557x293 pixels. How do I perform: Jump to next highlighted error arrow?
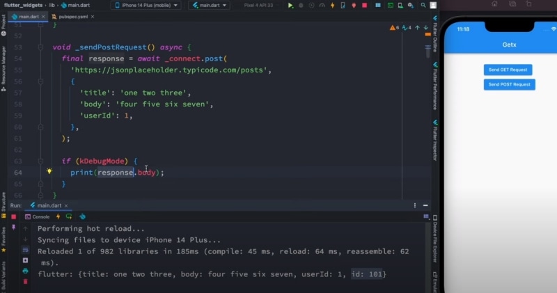click(425, 29)
